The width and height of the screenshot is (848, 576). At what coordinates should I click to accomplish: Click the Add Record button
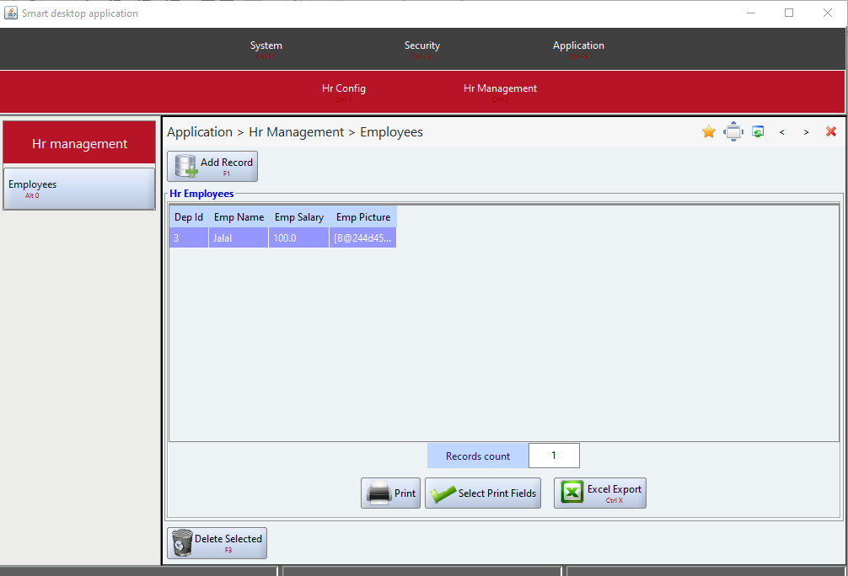[212, 166]
